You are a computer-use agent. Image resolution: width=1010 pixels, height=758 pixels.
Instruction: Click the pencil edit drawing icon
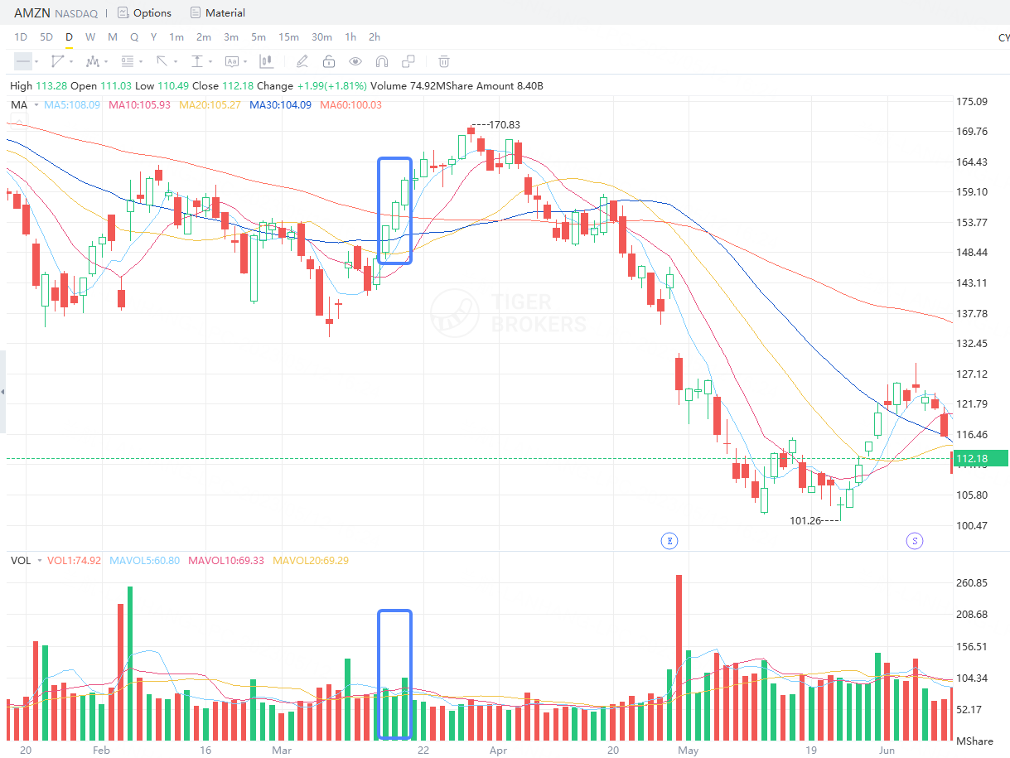(302, 61)
